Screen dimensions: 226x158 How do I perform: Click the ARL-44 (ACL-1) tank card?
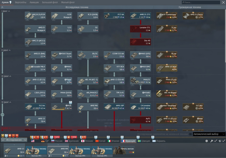(x=88, y=81)
